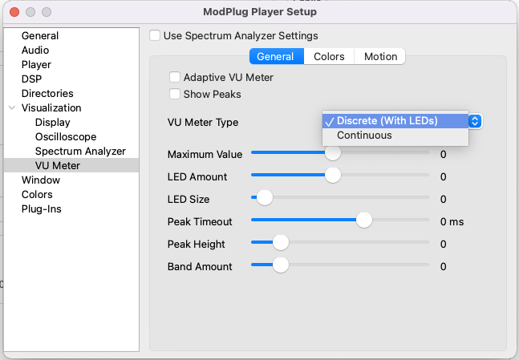The width and height of the screenshot is (519, 360).
Task: Click the VU Meter Type popup arrows
Action: tap(475, 121)
